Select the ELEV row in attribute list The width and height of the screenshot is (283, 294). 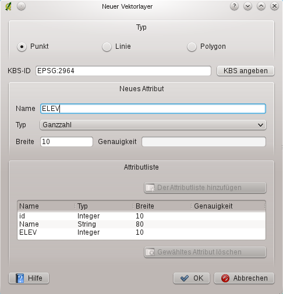[x=141, y=232]
